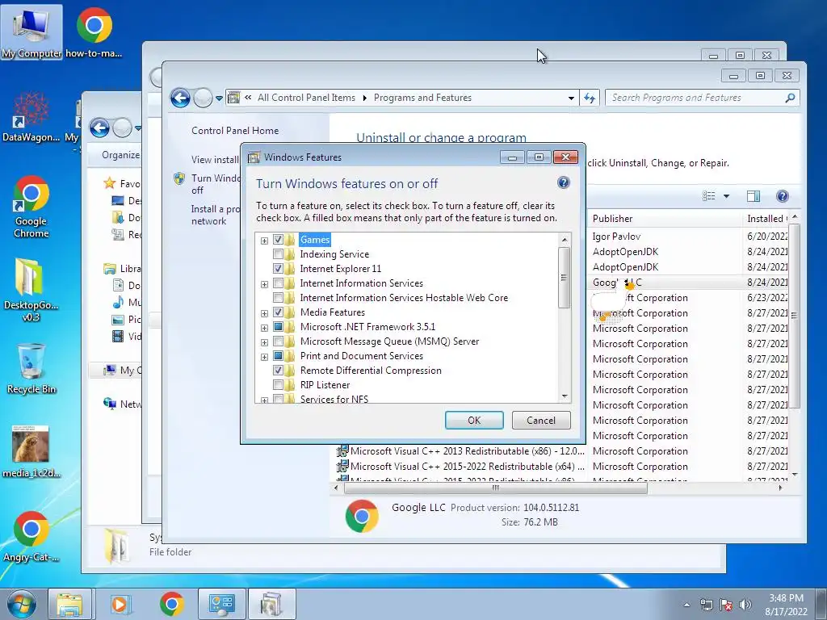Click back arrow in the Explorer window
827x620 pixels.
tap(99, 128)
